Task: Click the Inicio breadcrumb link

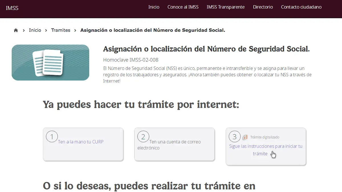Action: [x=35, y=30]
